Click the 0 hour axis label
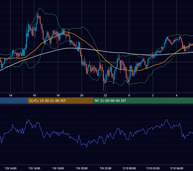The height and width of the screenshot is (171, 193). (129, 95)
